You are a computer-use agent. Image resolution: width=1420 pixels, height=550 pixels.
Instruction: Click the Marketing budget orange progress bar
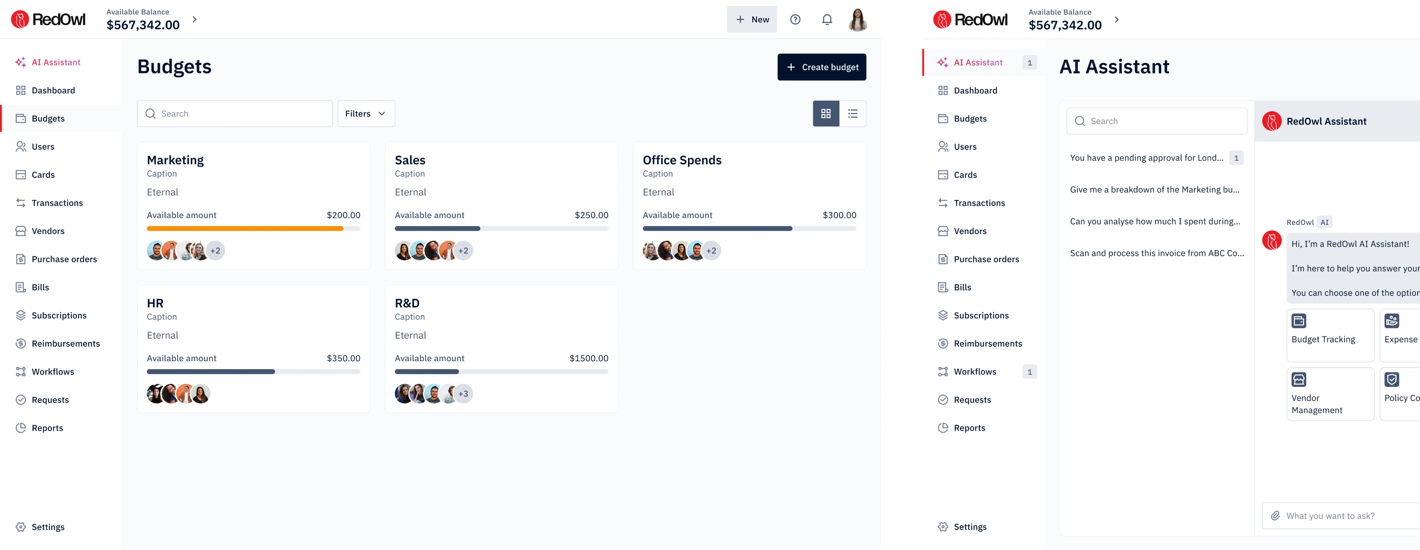coord(245,228)
